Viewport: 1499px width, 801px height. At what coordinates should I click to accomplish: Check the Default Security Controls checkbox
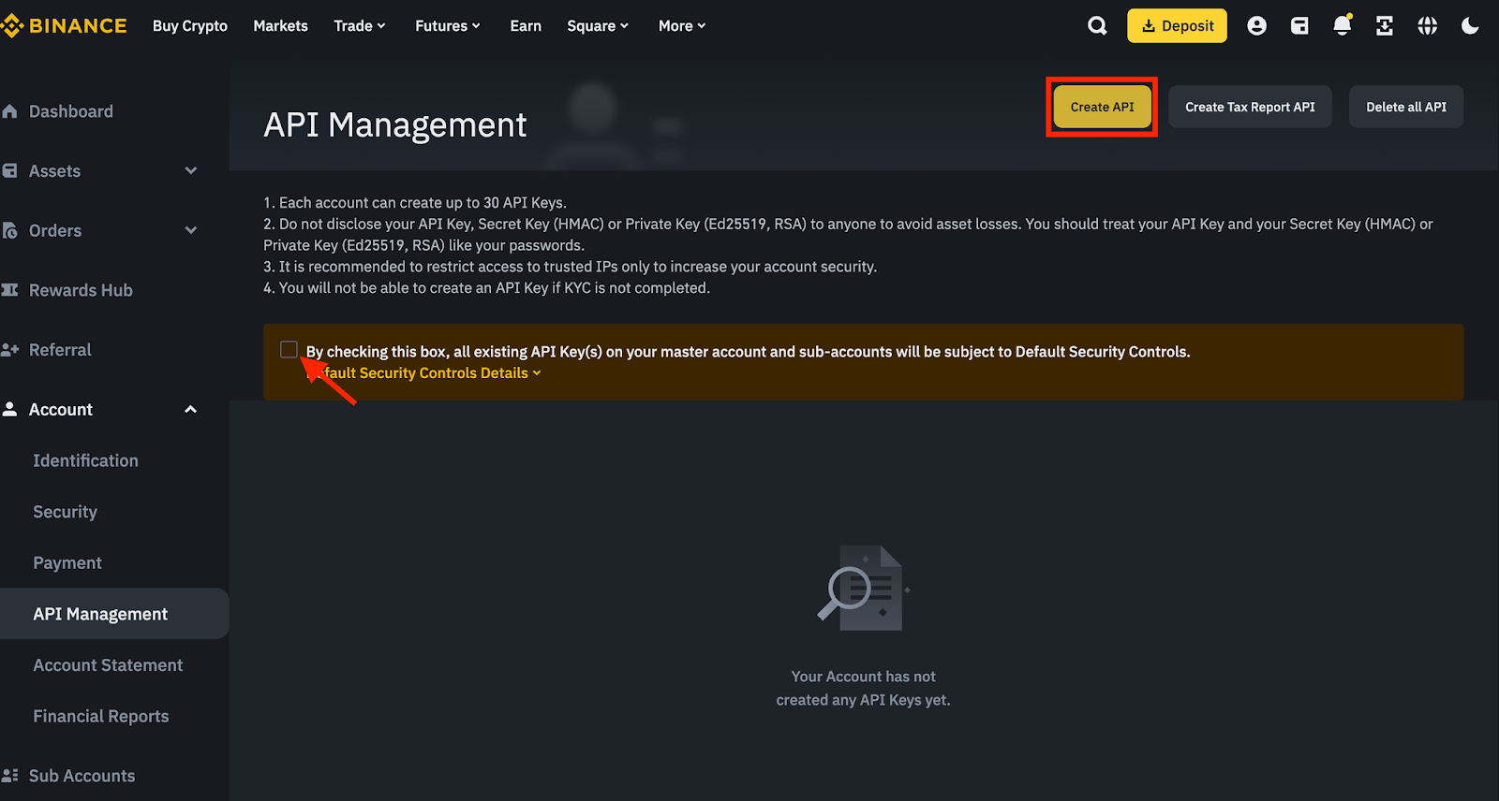[289, 350]
